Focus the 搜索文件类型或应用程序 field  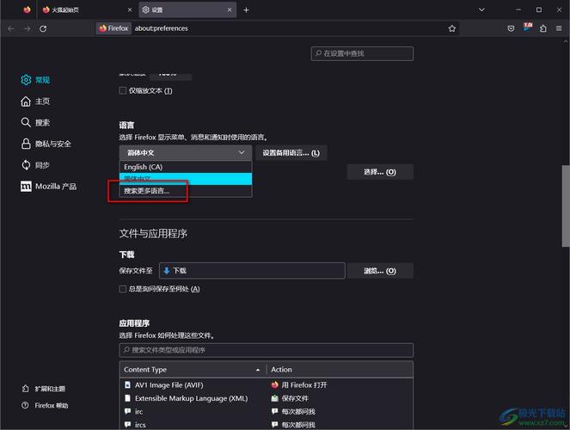click(267, 350)
